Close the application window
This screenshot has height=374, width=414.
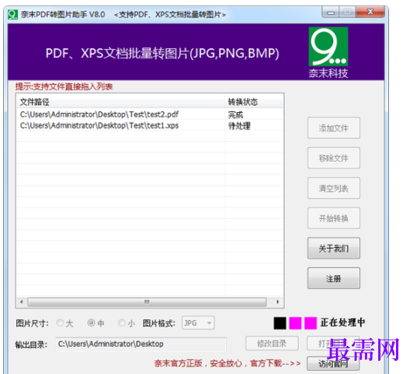coord(370,12)
